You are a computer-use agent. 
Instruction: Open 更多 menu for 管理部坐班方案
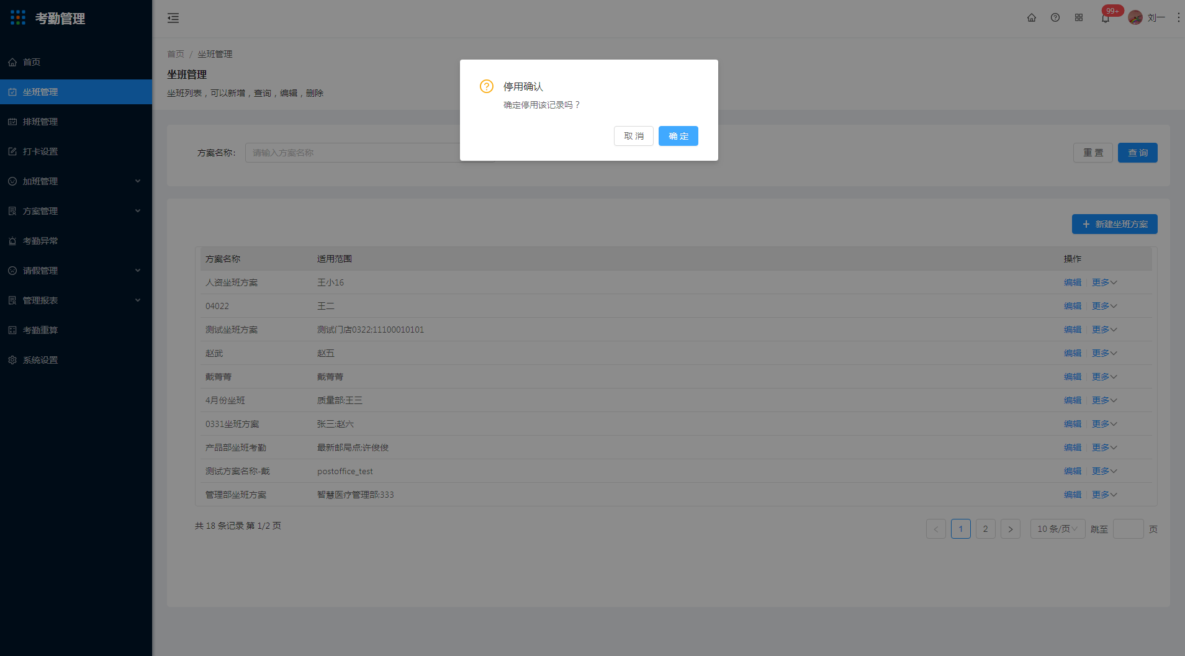coord(1104,495)
